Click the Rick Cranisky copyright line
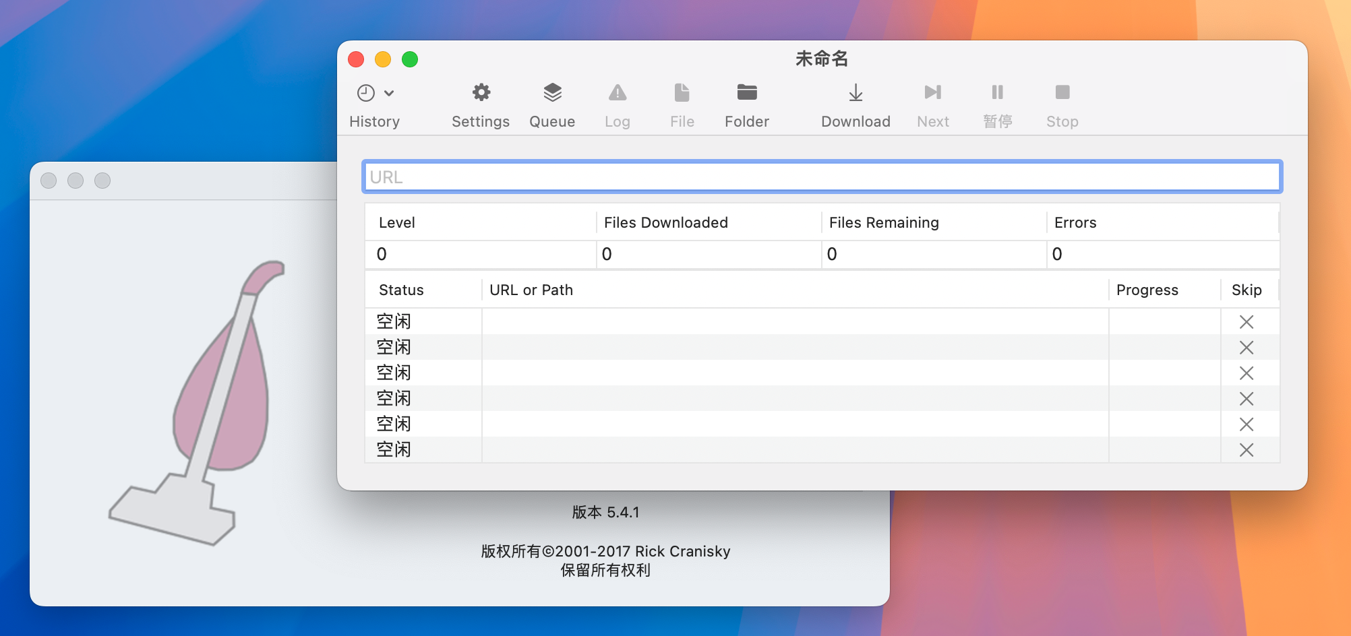The height and width of the screenshot is (636, 1351). pyautogui.click(x=605, y=552)
